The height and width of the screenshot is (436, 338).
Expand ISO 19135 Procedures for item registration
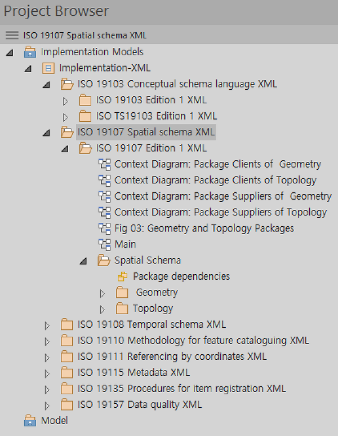47,390
